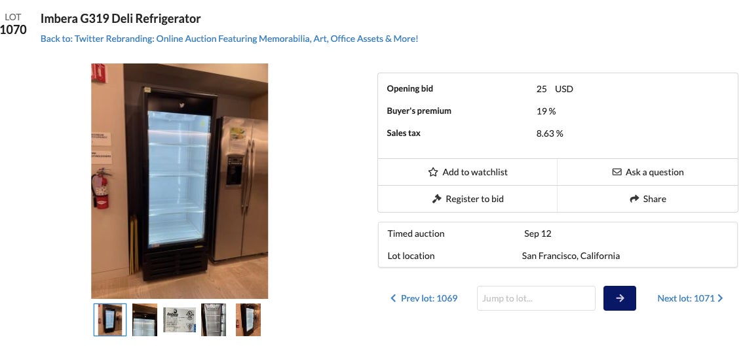Viewport: 743px width, 346px height.
Task: Click the right chevron of Next lot
Action: point(721,298)
